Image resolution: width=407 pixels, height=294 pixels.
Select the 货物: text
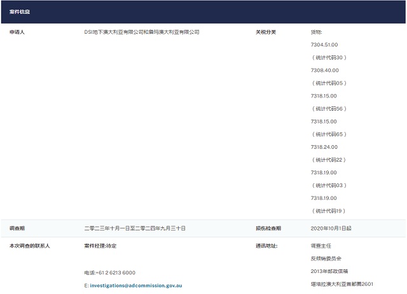click(x=316, y=32)
